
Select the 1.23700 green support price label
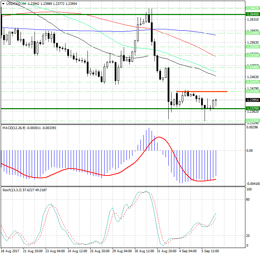point(252,109)
